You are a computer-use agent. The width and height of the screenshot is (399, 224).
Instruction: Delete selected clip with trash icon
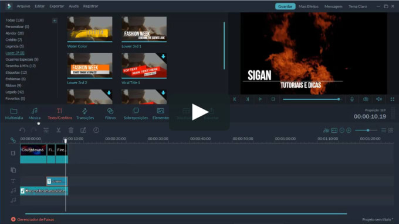coord(71,130)
